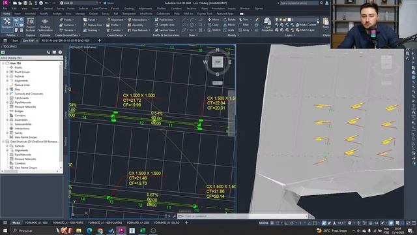
Task: Open the workspace Civil 3D dropdown
Action: [79, 3]
